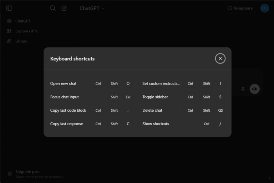Screen dimensions: 274x183
Task: Click the 'Toggle sidebar' shortcut label
Action: 155,97
